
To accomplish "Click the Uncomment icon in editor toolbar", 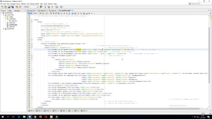I will click(x=87, y=13).
